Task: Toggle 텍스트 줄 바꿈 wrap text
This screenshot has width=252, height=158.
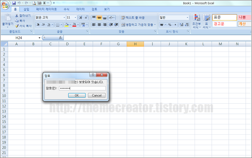Action: (133, 17)
